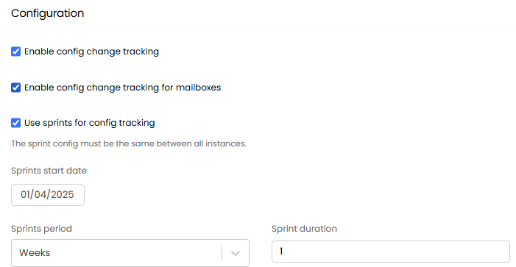Screen dimensions: 516x267
Task: Place cursor on the 01/04/2025 date text
Action: point(47,195)
